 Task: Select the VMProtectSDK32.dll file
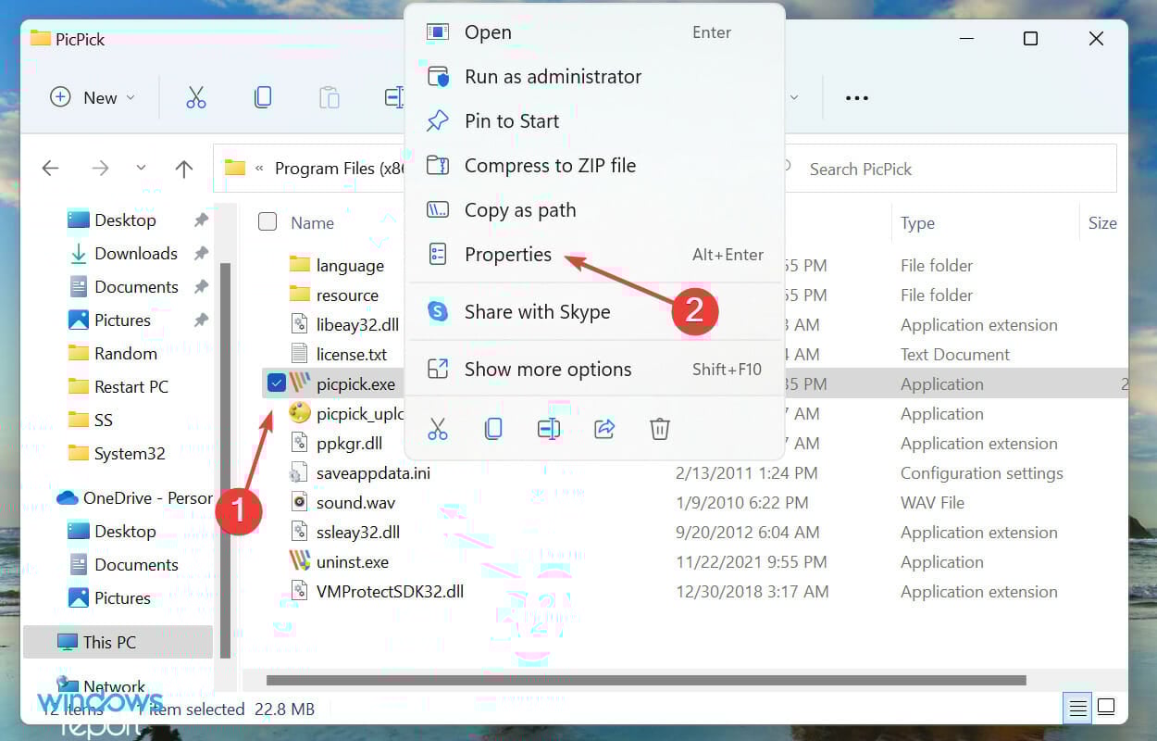pos(390,591)
